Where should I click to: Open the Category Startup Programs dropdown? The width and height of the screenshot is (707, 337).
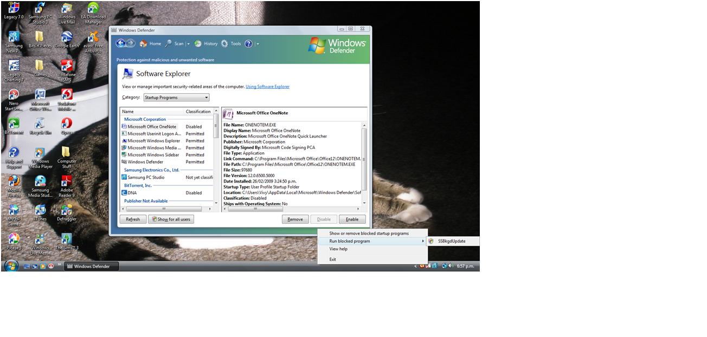[x=176, y=98]
